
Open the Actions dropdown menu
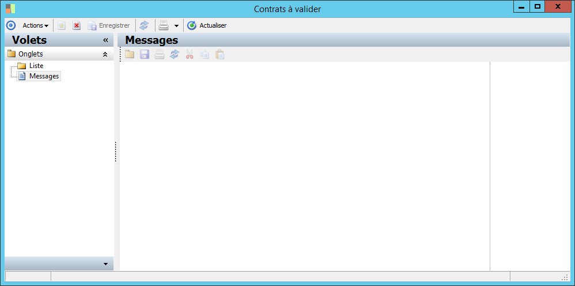(x=36, y=25)
